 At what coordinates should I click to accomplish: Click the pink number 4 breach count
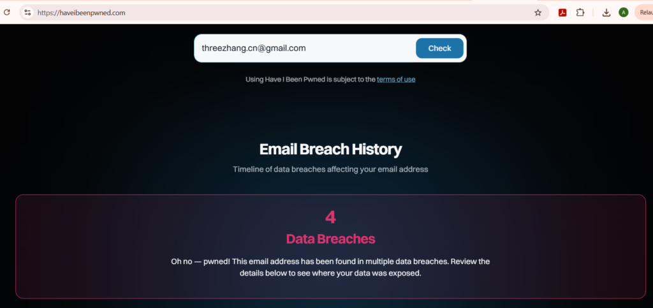tap(331, 217)
